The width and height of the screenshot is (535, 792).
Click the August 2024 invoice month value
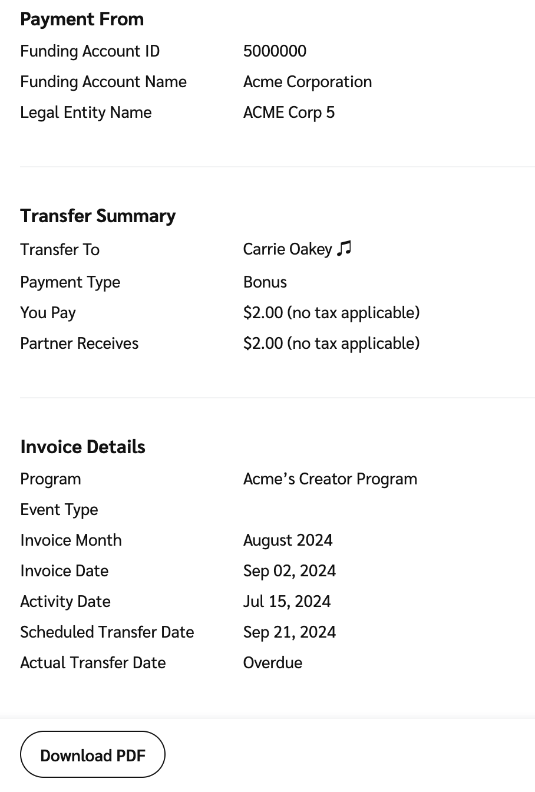coord(288,540)
